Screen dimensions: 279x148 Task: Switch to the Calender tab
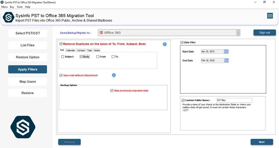70,50
